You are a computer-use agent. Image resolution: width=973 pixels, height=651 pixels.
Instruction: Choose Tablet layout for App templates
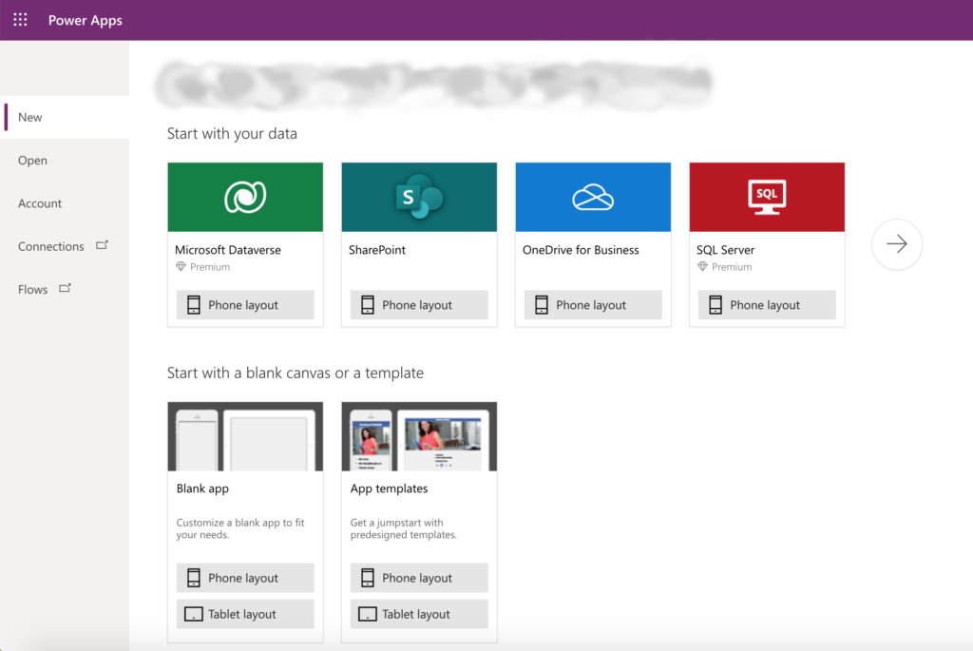(419, 614)
